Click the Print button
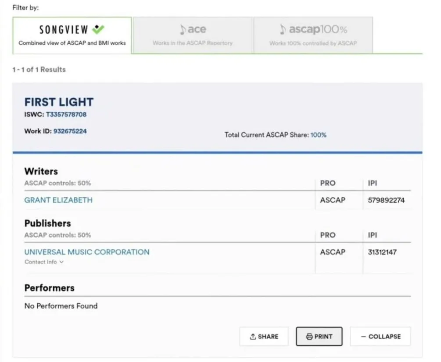This screenshot has height=362, width=441. [x=319, y=337]
